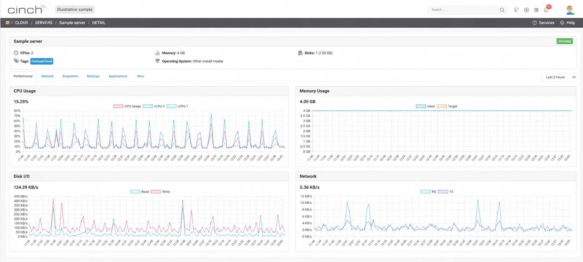Screen dimensions: 583x262
Task: Click the Services question mark icon
Action: coord(534,23)
